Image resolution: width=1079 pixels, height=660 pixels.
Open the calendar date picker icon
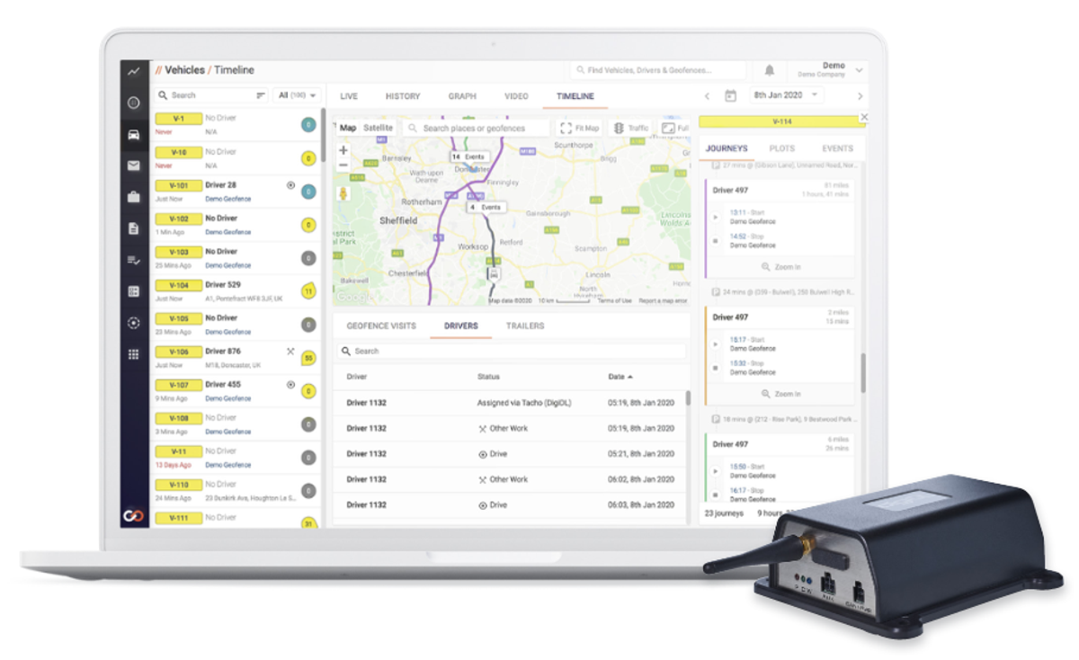pyautogui.click(x=730, y=95)
